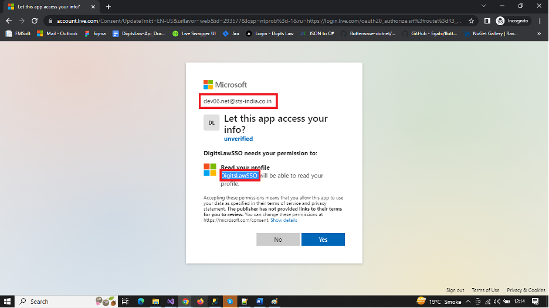Open a new tab with the plus icon
The image size is (549, 308).
click(x=109, y=6)
